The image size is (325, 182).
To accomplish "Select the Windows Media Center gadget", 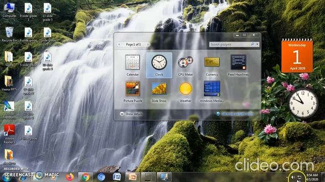I will (212, 92).
